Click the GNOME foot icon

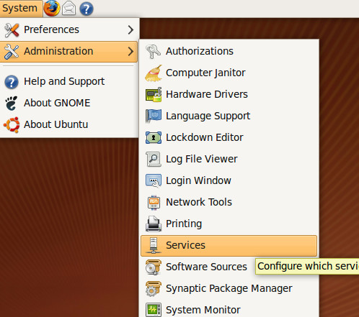coord(12,103)
